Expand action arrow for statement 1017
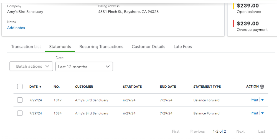 tap(263, 100)
